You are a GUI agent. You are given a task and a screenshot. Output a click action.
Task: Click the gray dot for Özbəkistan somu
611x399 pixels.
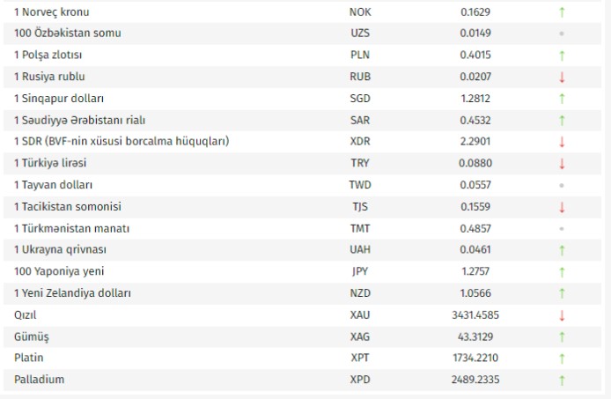coord(561,33)
